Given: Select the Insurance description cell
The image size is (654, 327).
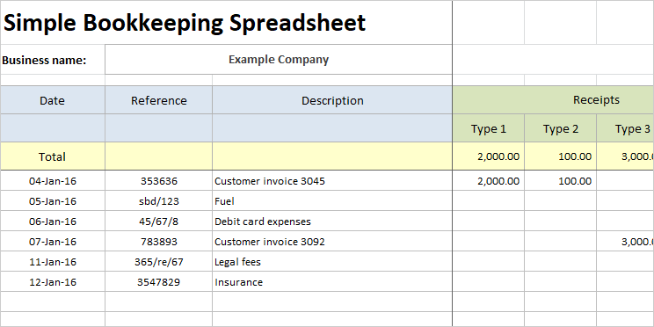Looking at the screenshot, I should click(332, 281).
